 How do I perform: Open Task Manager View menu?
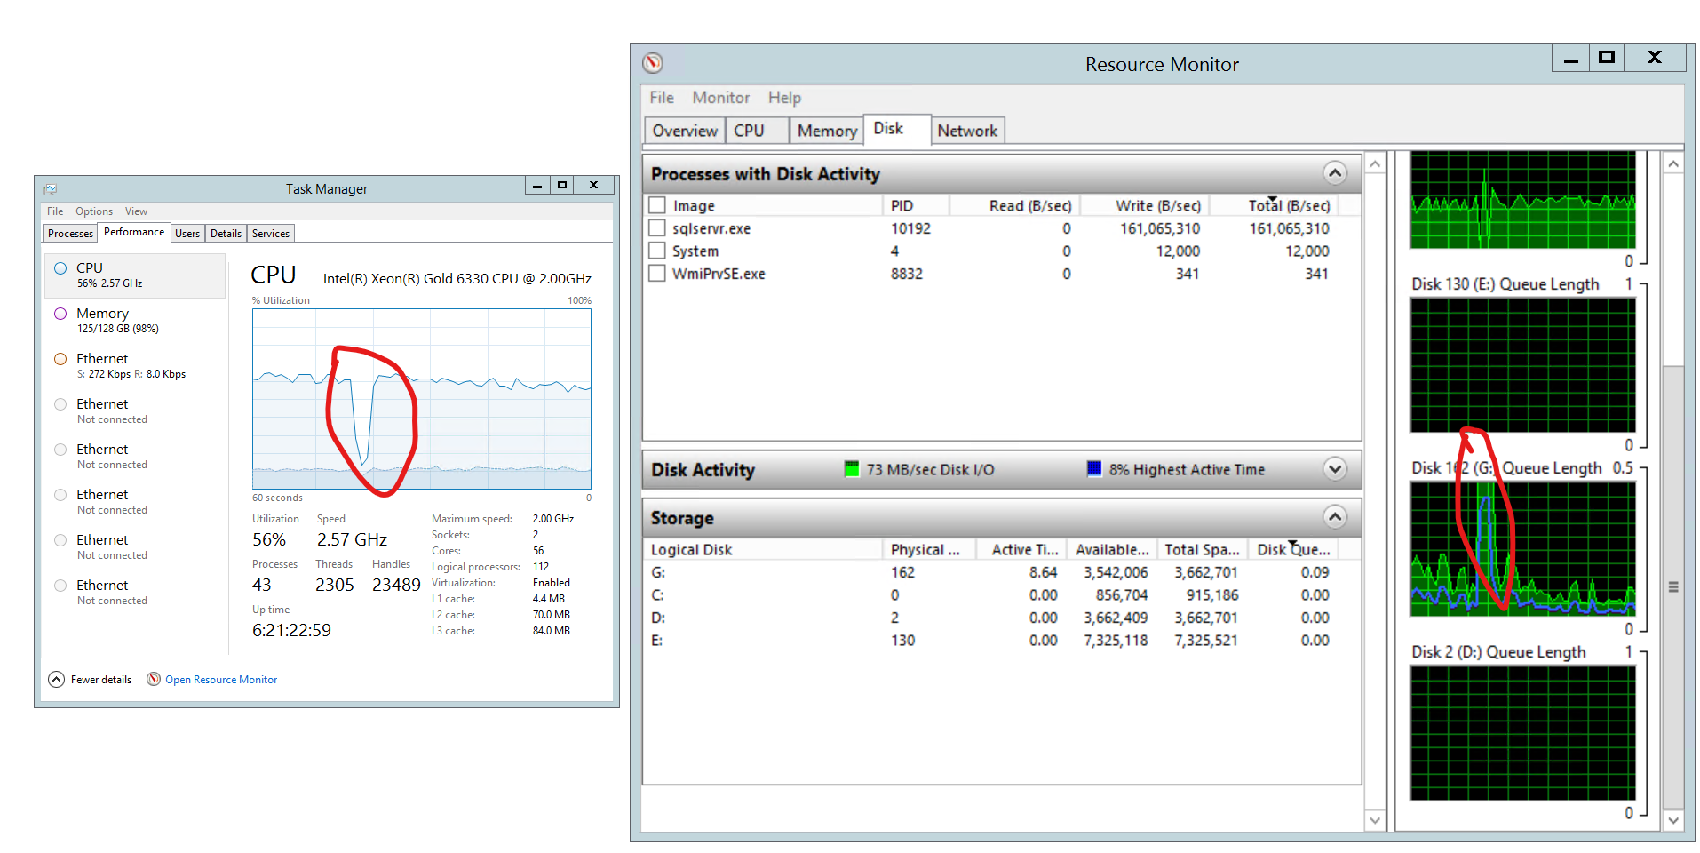point(136,211)
